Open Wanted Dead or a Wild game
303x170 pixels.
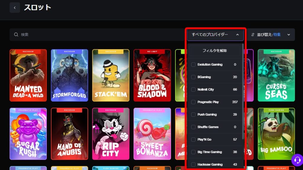click(28, 75)
